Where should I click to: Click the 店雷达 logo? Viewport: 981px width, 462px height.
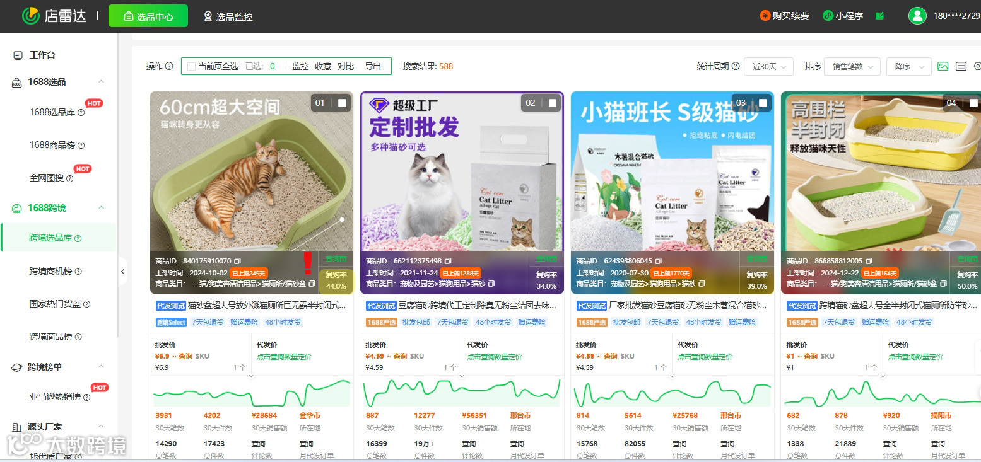(x=54, y=16)
